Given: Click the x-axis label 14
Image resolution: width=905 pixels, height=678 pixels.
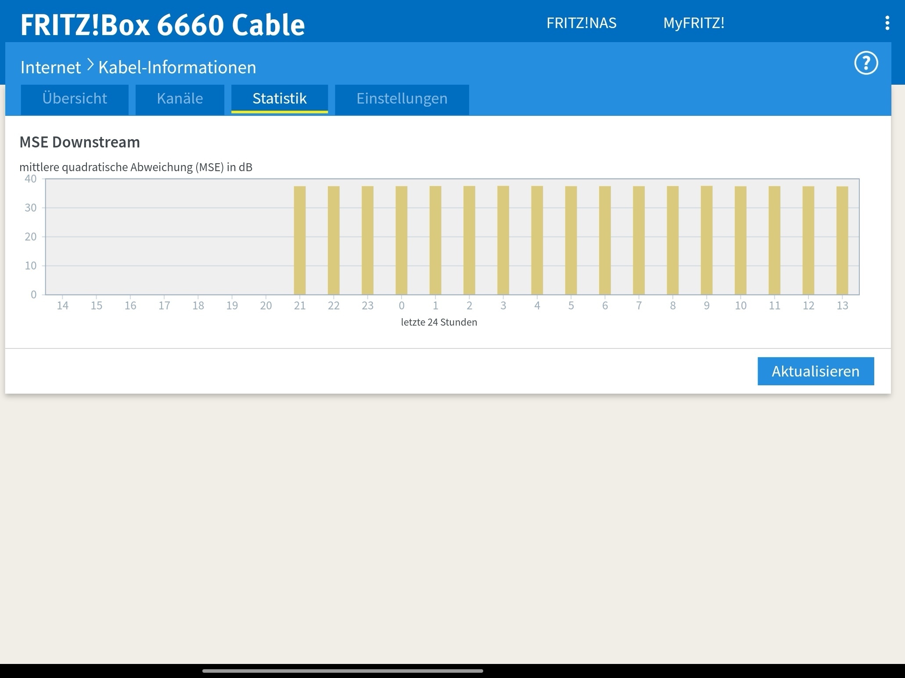Looking at the screenshot, I should click(x=63, y=305).
